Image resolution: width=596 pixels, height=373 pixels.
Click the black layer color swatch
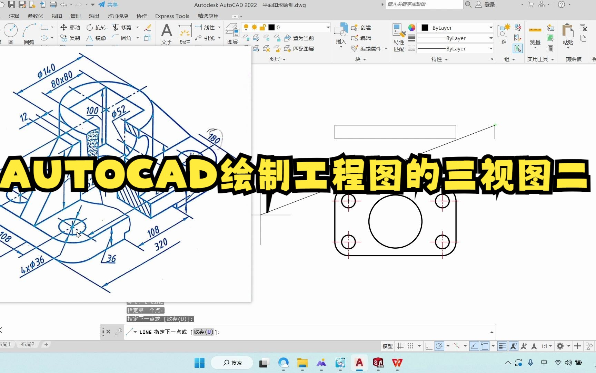(x=271, y=27)
